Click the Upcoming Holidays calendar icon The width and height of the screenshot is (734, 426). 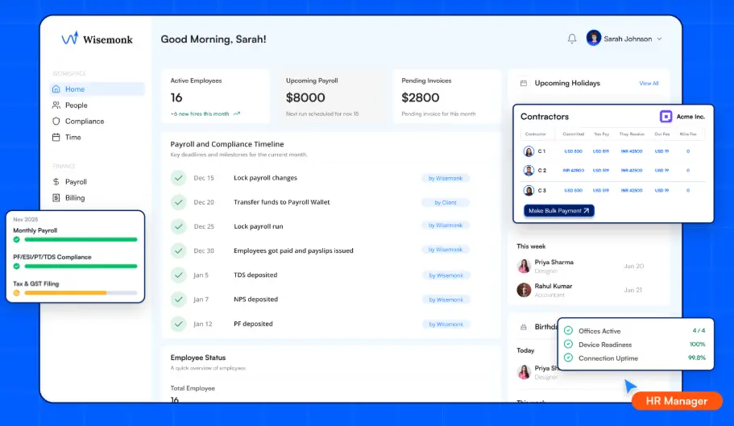click(524, 83)
